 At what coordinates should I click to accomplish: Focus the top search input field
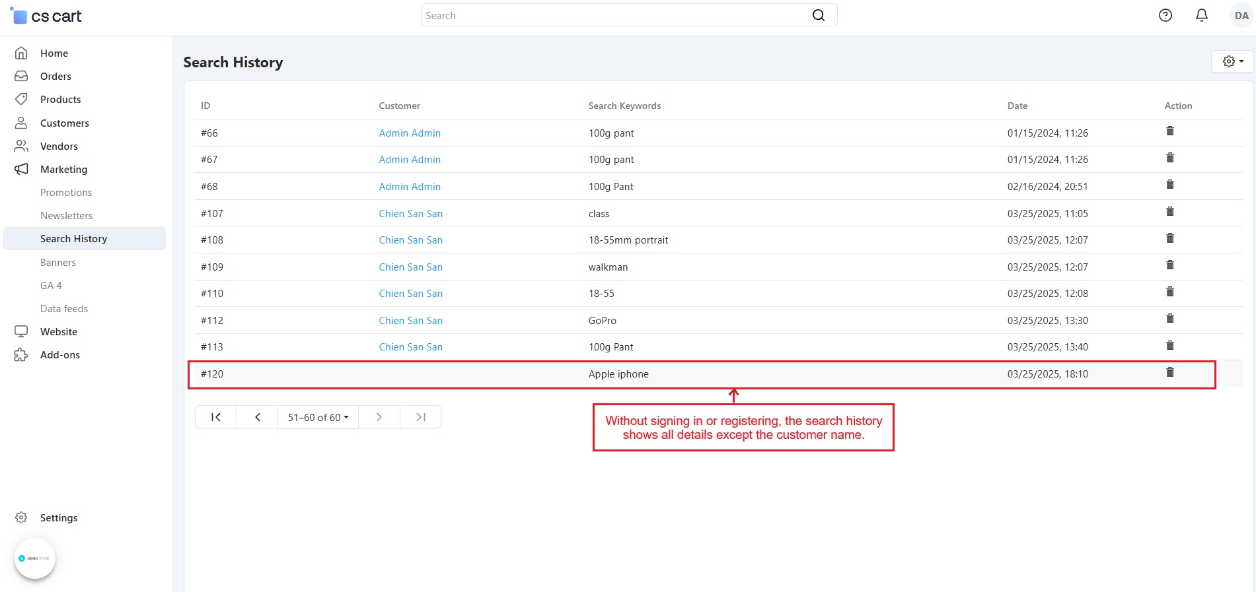tap(614, 15)
